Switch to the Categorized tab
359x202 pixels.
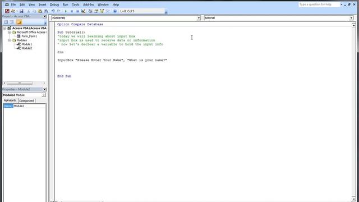click(26, 101)
